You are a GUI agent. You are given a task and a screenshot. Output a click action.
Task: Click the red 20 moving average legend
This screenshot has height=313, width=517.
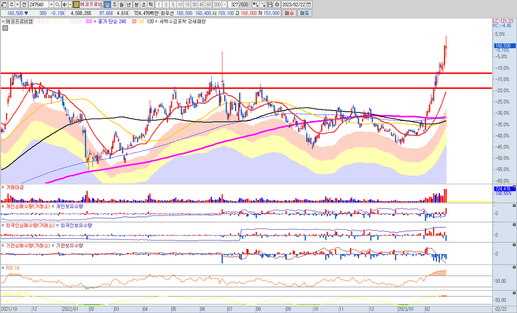[x=134, y=21]
